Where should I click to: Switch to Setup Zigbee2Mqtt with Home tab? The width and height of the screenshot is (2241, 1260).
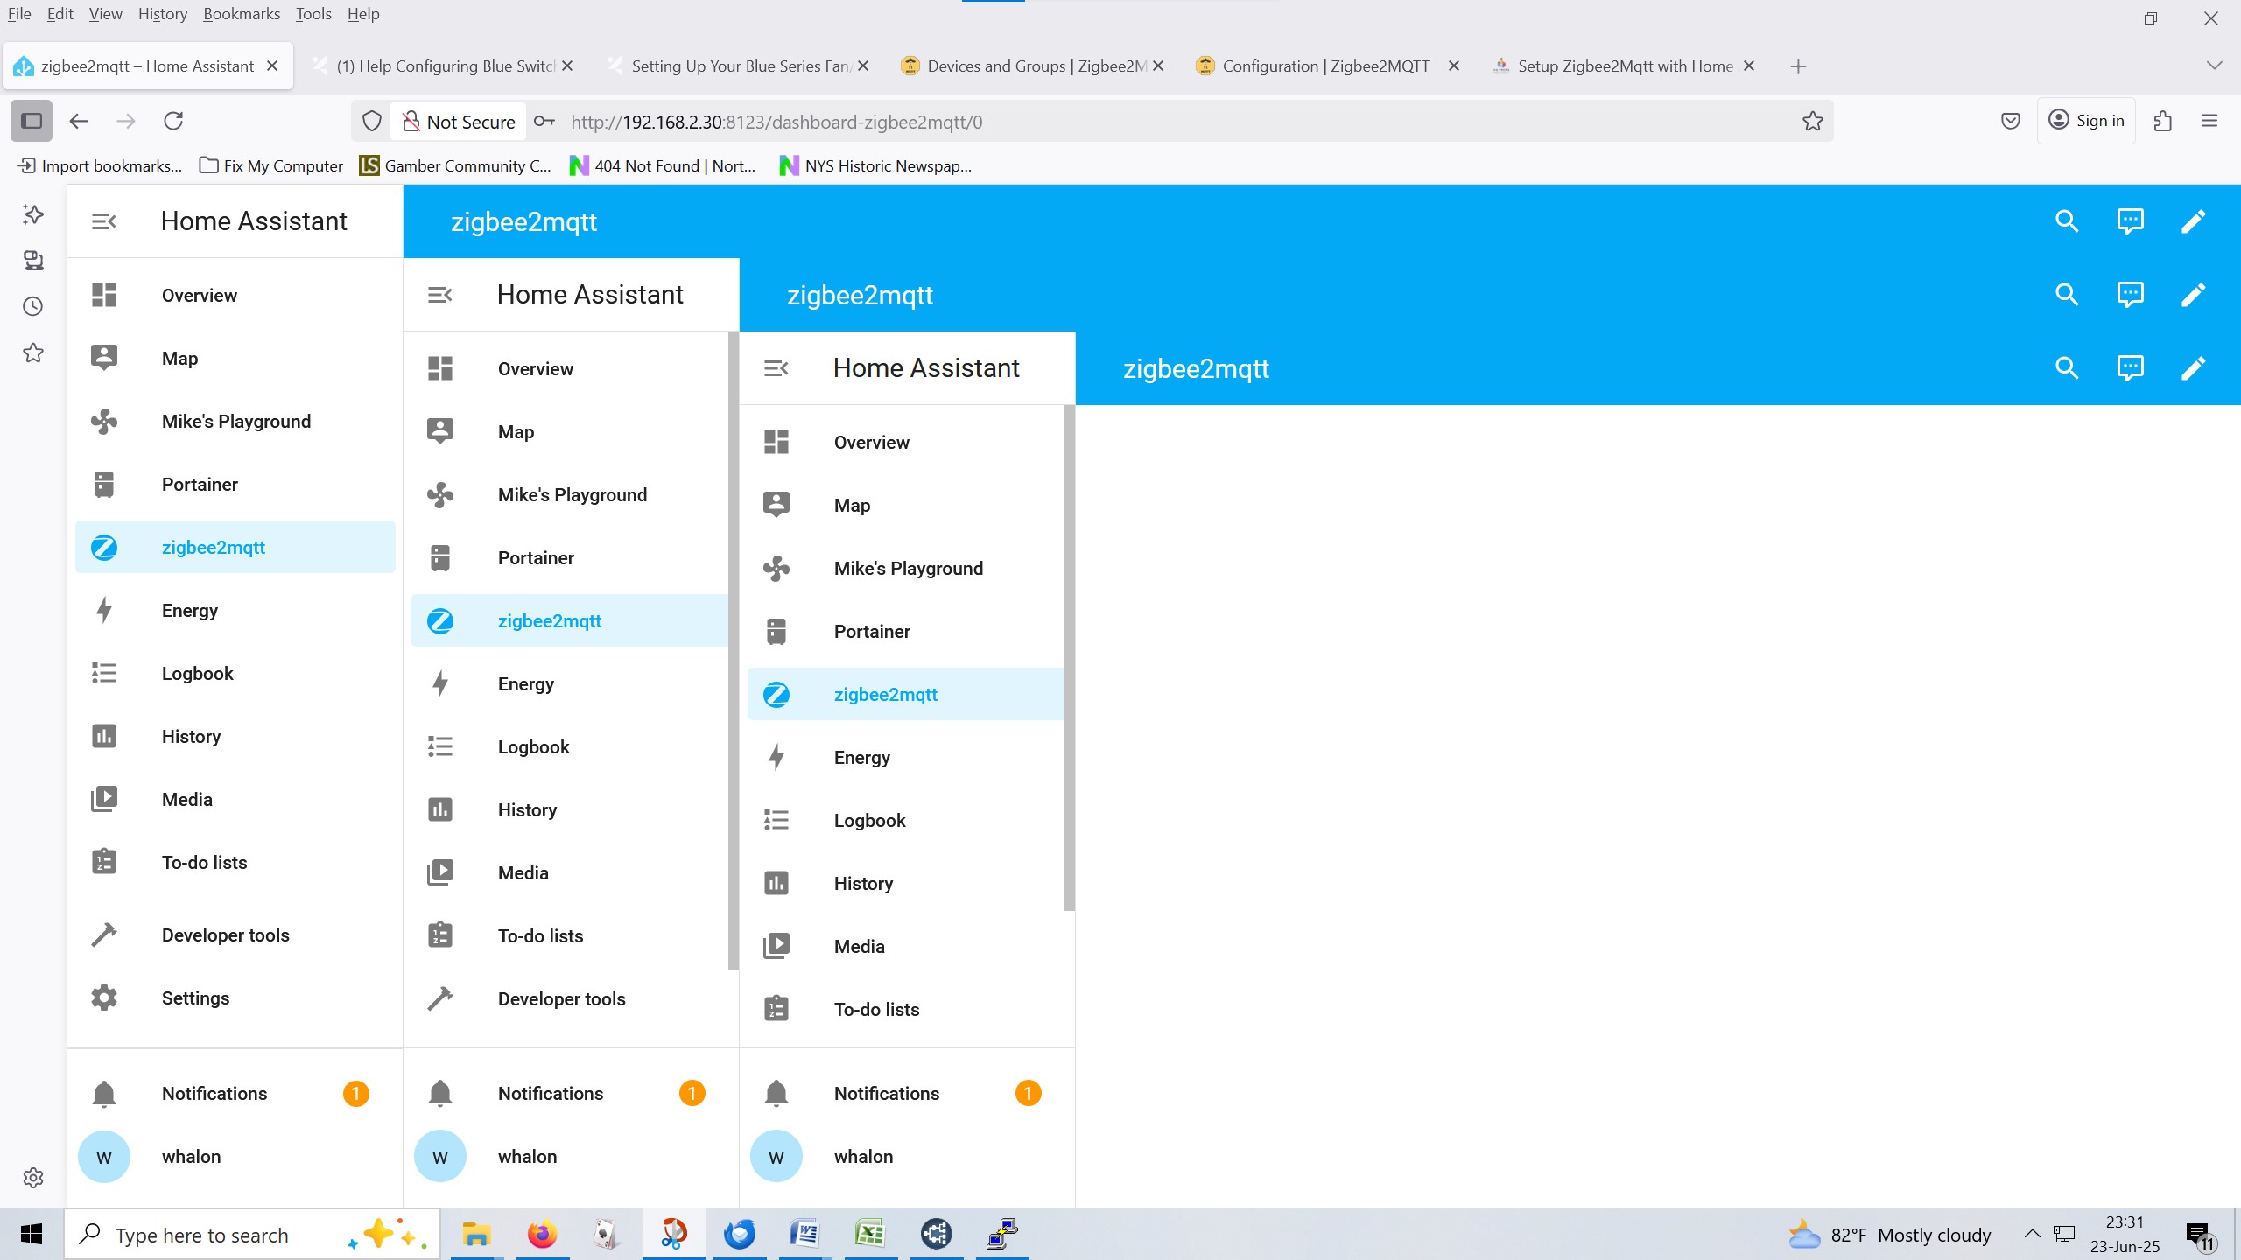click(x=1625, y=66)
